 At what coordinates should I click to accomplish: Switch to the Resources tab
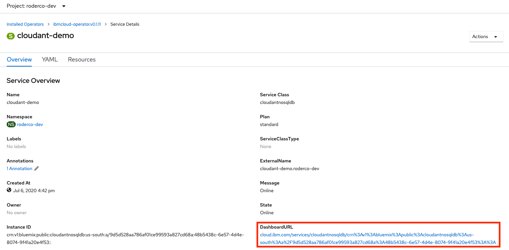click(82, 59)
